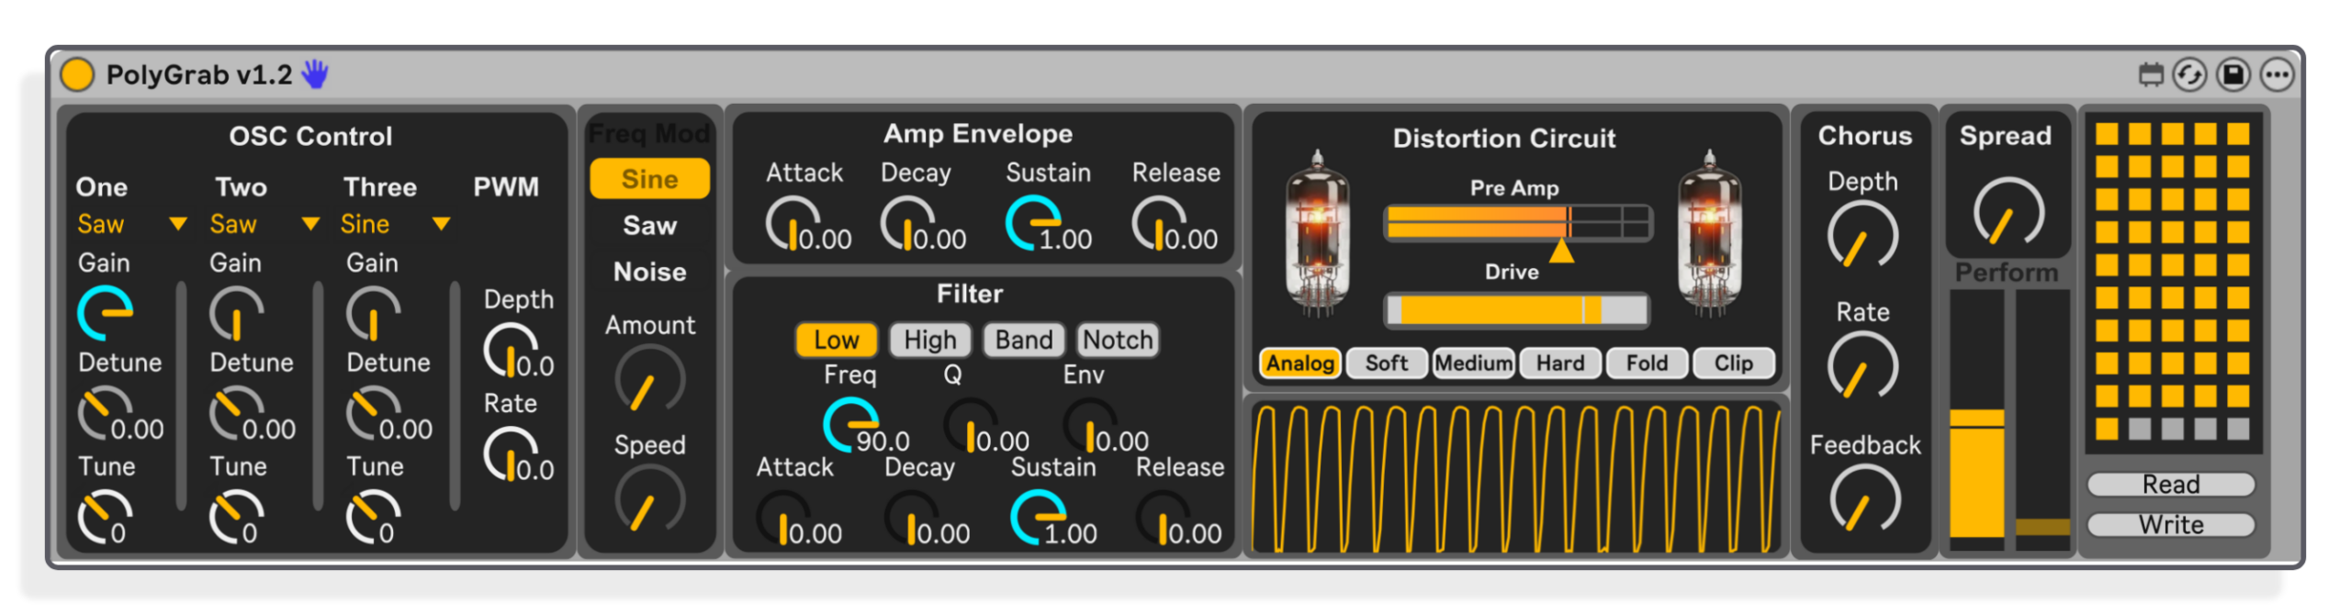Screen dimensions: 2351x615
Task: Click Amp Envelope Decay knob
Action: tap(908, 224)
